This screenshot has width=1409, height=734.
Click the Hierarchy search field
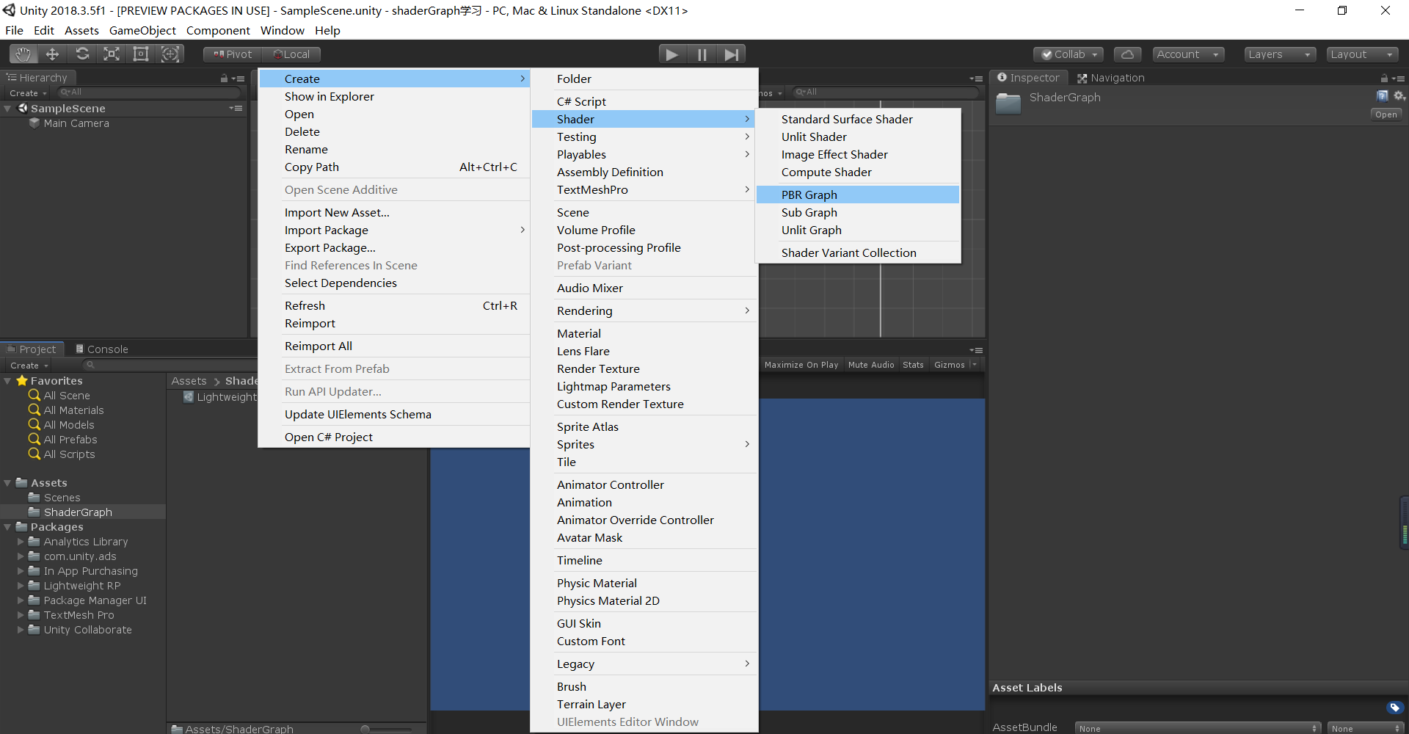(149, 92)
